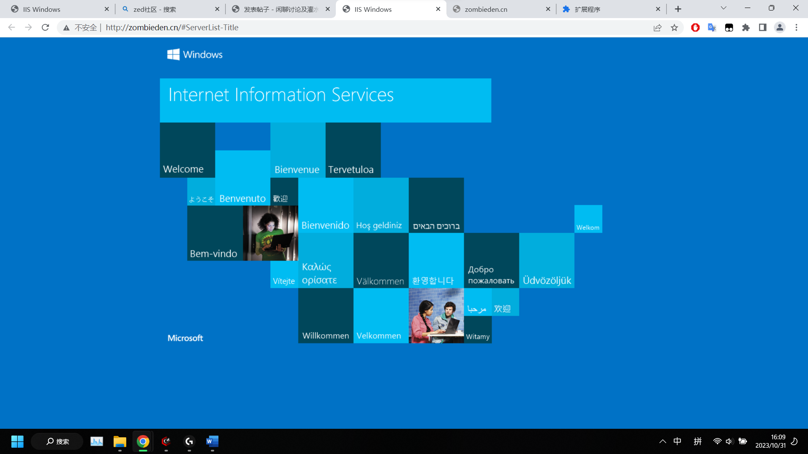Click the Välkommen tile
This screenshot has height=454, width=808.
381,261
